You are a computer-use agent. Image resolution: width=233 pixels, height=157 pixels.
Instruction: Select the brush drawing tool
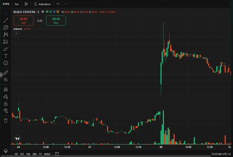[x=5, y=49]
